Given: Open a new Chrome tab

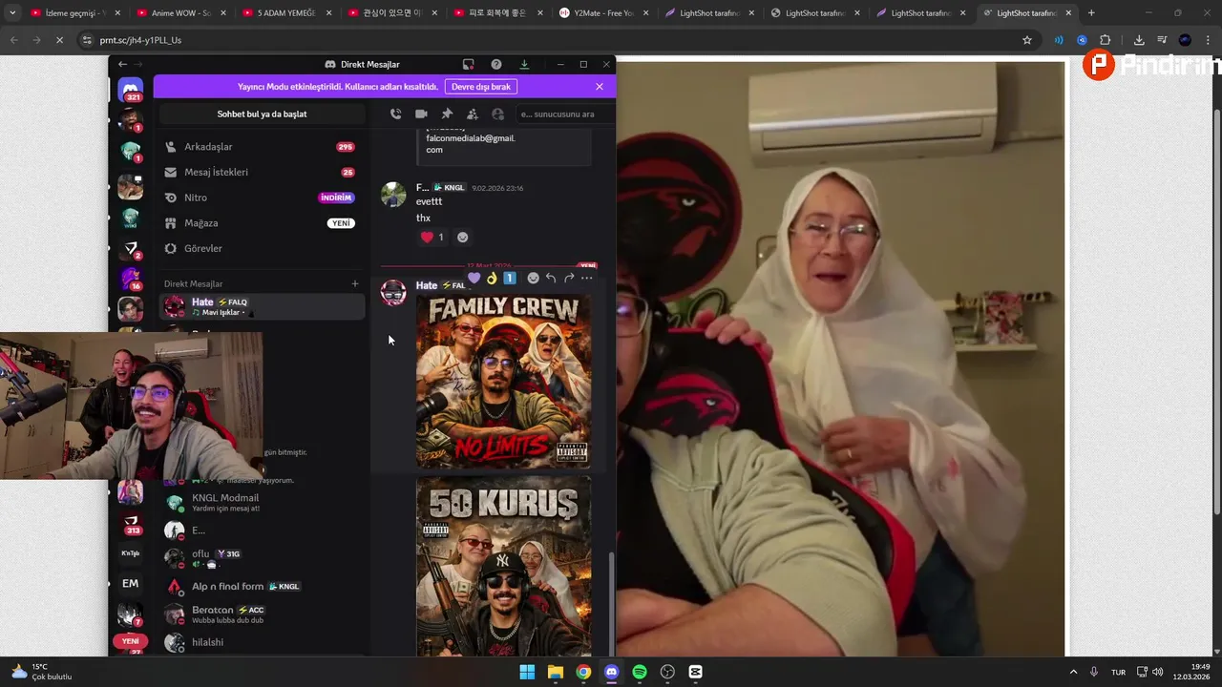Looking at the screenshot, I should (x=1091, y=13).
